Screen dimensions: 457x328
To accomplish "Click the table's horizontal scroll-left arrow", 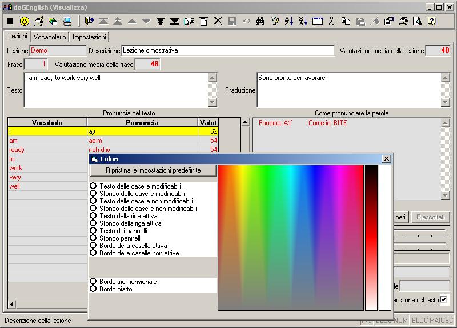I will 11,305.
